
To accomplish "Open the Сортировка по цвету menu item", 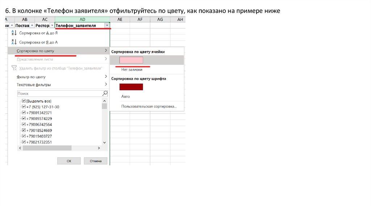I will click(58, 51).
